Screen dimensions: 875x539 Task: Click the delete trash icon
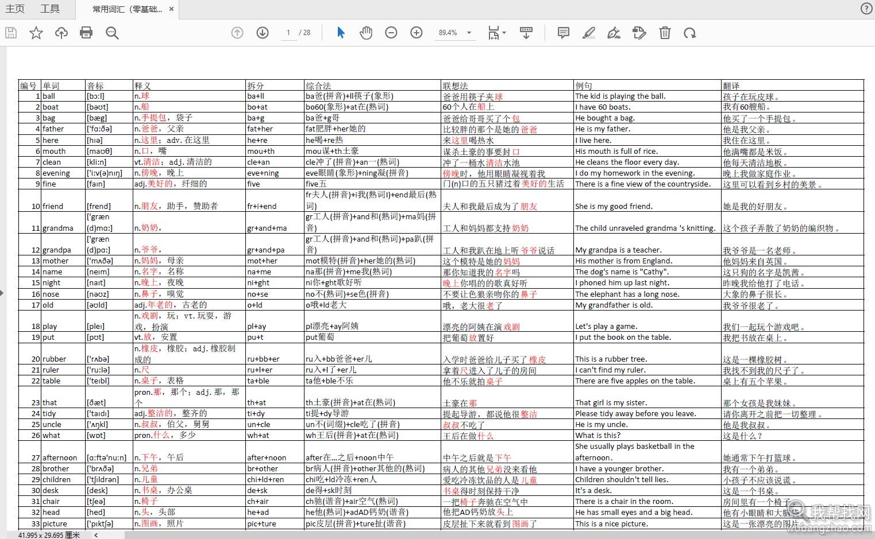click(665, 33)
